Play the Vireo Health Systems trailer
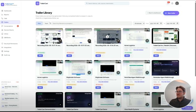This screenshot has width=196, height=112. point(147,105)
